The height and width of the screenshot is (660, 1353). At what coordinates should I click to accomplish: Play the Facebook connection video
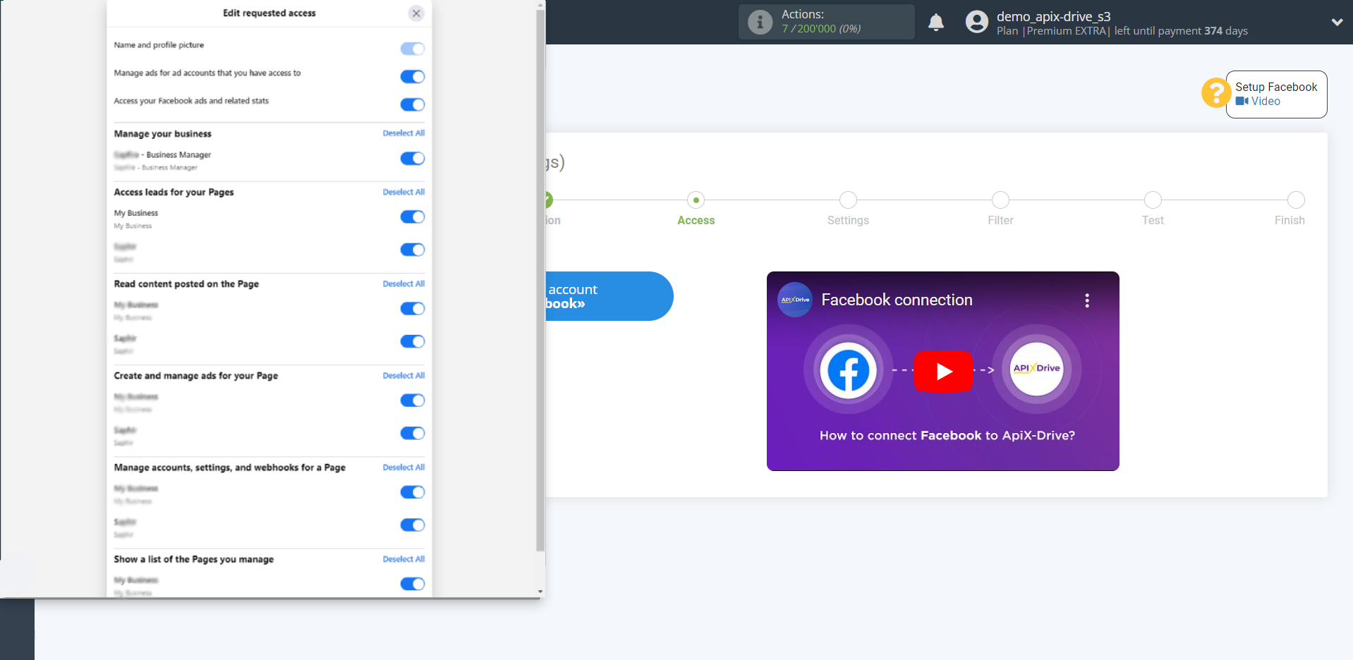coord(943,371)
